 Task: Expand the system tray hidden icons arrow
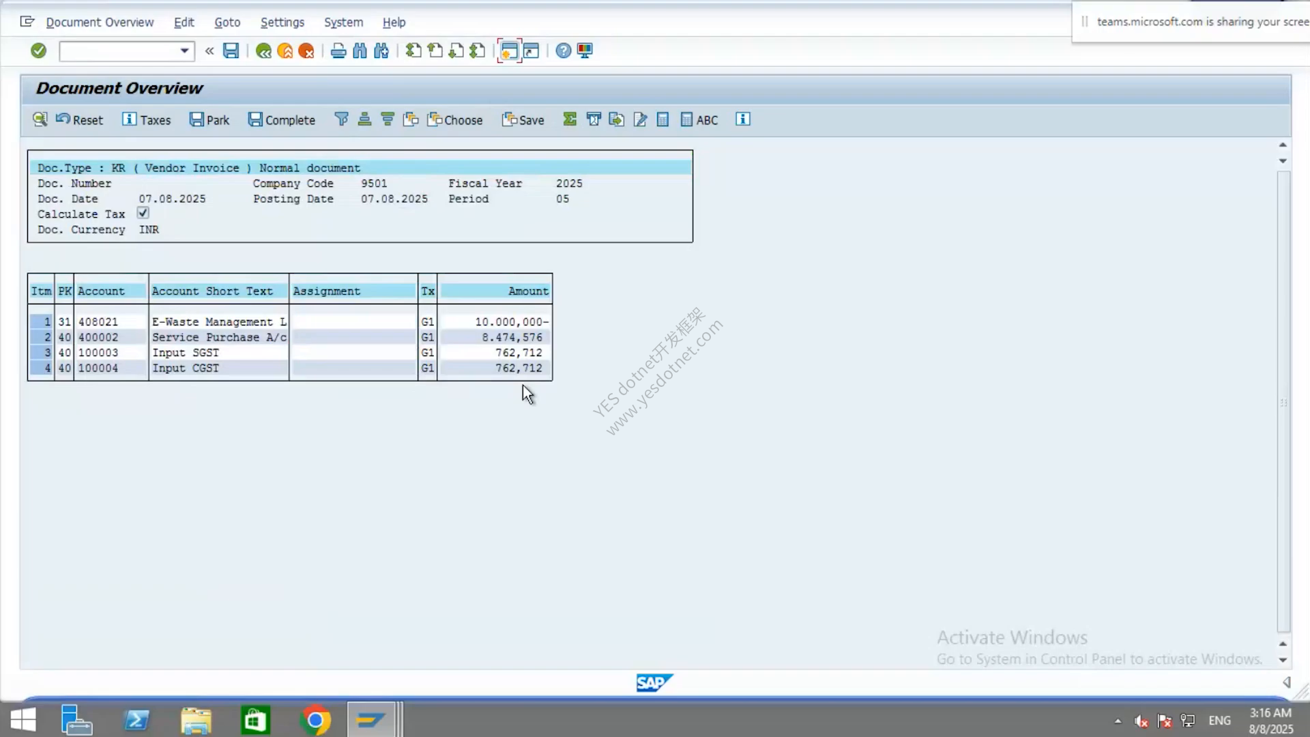[x=1118, y=721]
